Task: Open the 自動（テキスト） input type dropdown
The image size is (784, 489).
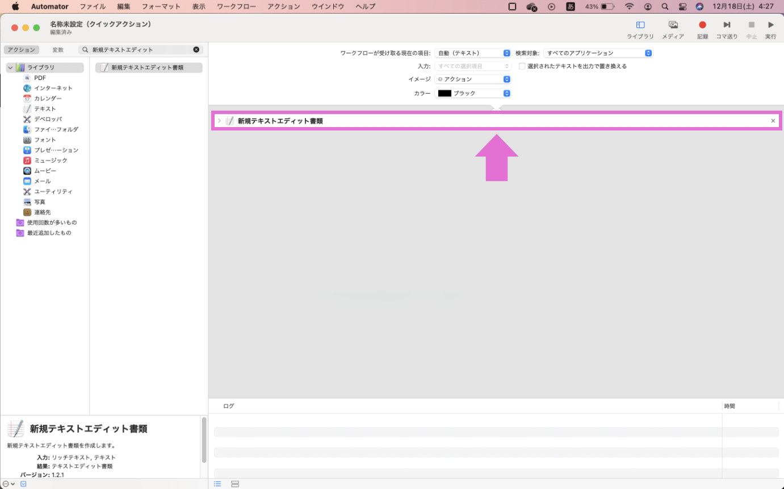Action: click(x=473, y=53)
